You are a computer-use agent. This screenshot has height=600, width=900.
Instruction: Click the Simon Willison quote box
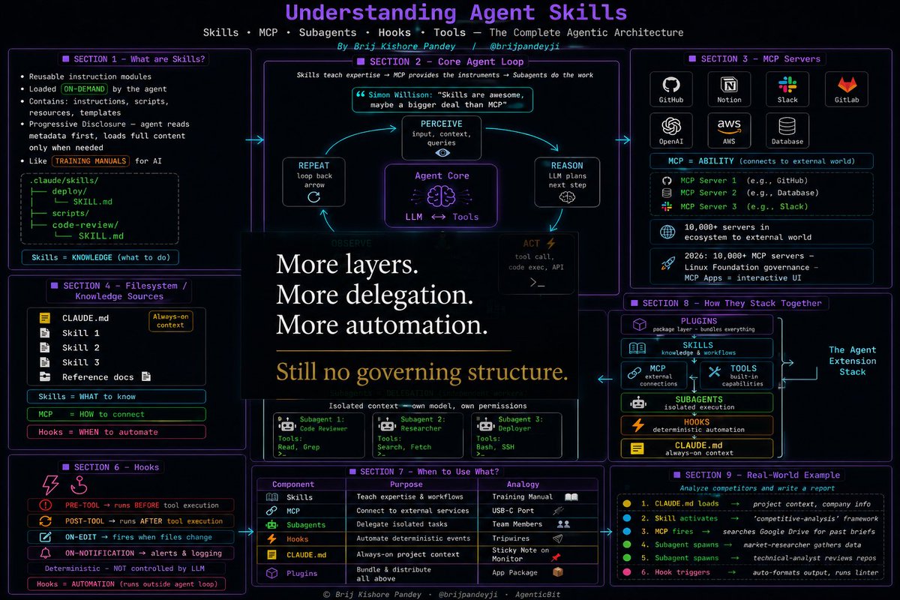click(441, 100)
